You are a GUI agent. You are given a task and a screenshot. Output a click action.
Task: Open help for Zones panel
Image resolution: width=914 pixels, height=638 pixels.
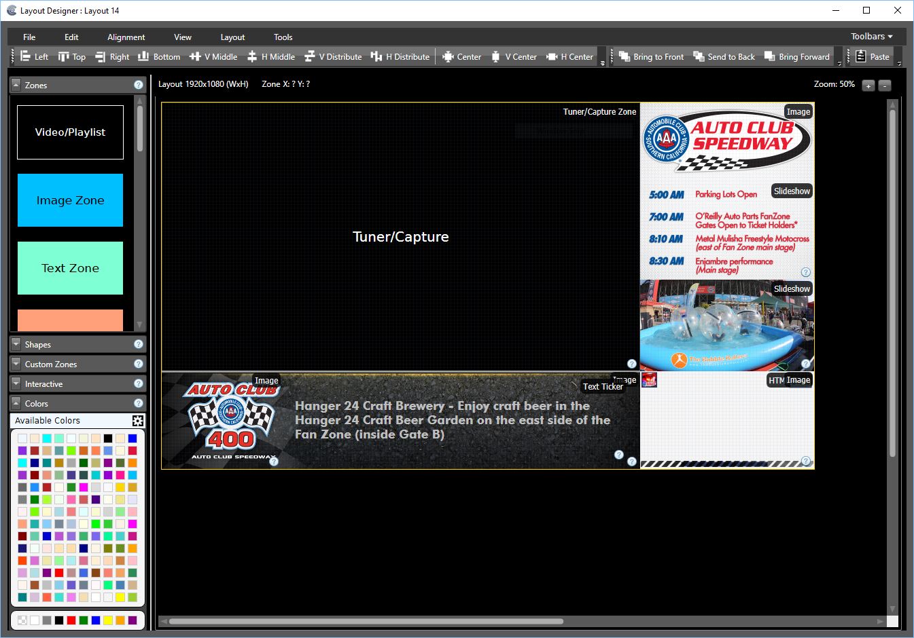point(139,85)
